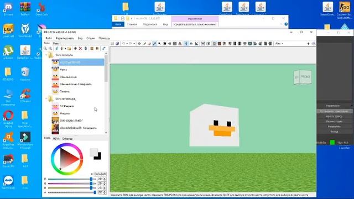Click the import skin lightning icon
The width and height of the screenshot is (354, 199).
tap(57, 49)
